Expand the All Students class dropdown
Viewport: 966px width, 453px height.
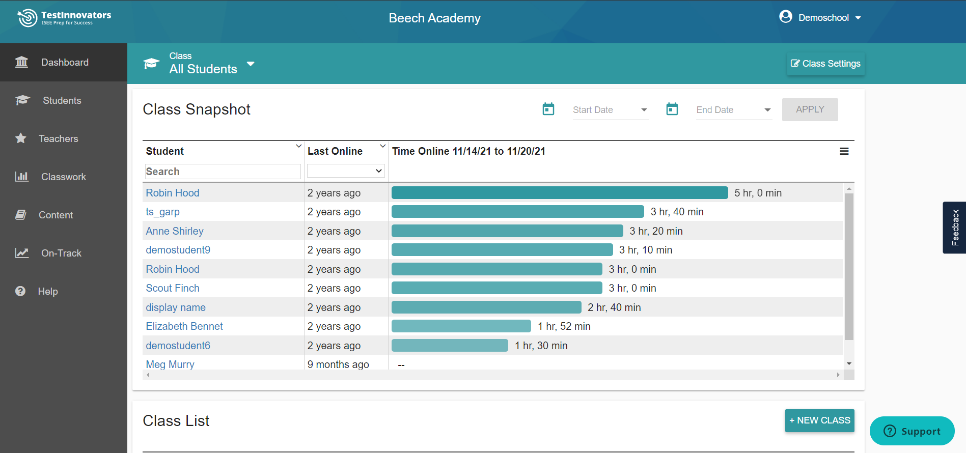(251, 64)
